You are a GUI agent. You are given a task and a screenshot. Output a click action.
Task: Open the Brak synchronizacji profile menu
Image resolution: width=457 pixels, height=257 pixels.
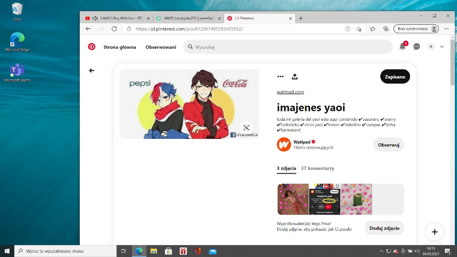[x=416, y=29]
